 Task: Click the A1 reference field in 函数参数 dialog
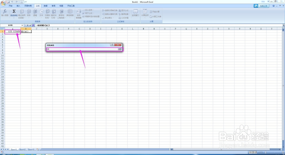point(82,49)
